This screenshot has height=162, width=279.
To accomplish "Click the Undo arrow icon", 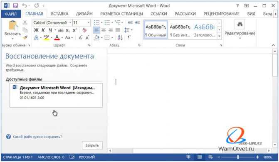I will (25, 5).
